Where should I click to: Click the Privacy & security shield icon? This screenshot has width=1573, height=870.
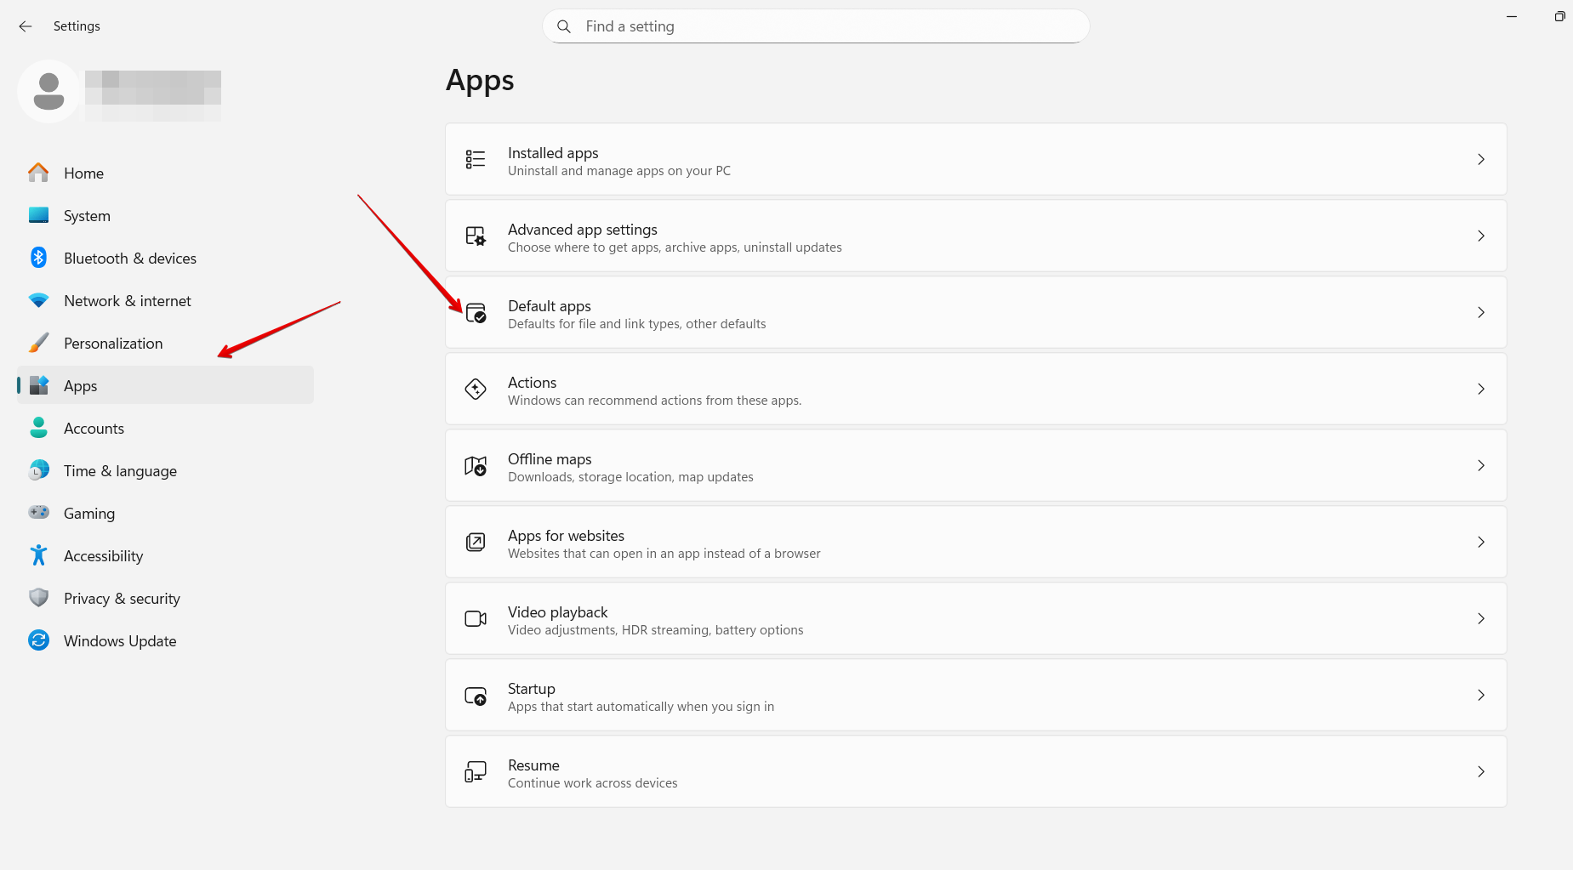tap(38, 598)
